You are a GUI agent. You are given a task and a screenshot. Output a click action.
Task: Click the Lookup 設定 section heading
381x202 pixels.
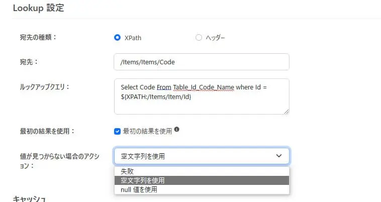click(38, 8)
